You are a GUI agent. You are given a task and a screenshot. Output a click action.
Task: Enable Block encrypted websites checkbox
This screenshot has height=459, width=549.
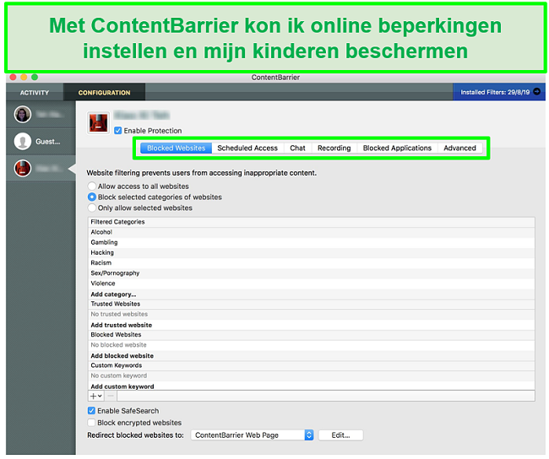click(x=91, y=423)
